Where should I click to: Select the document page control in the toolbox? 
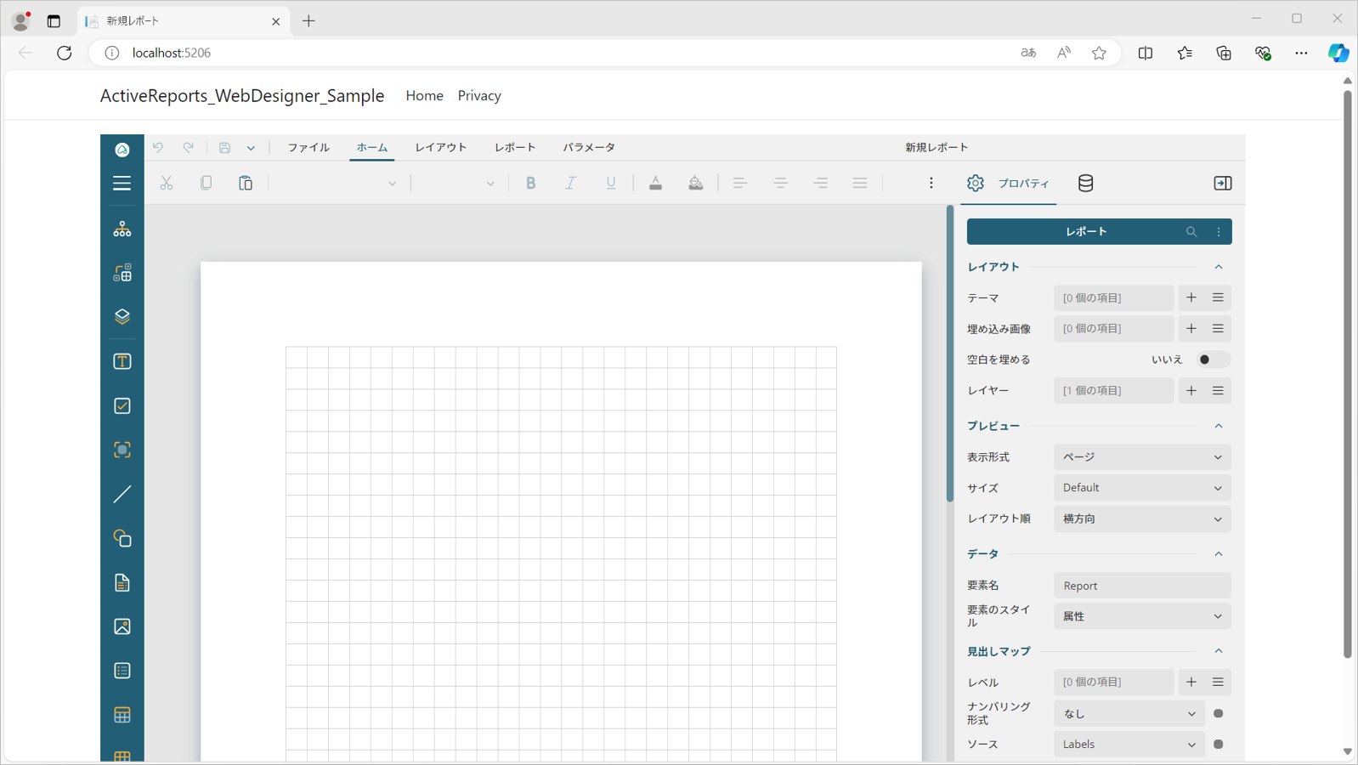(122, 582)
